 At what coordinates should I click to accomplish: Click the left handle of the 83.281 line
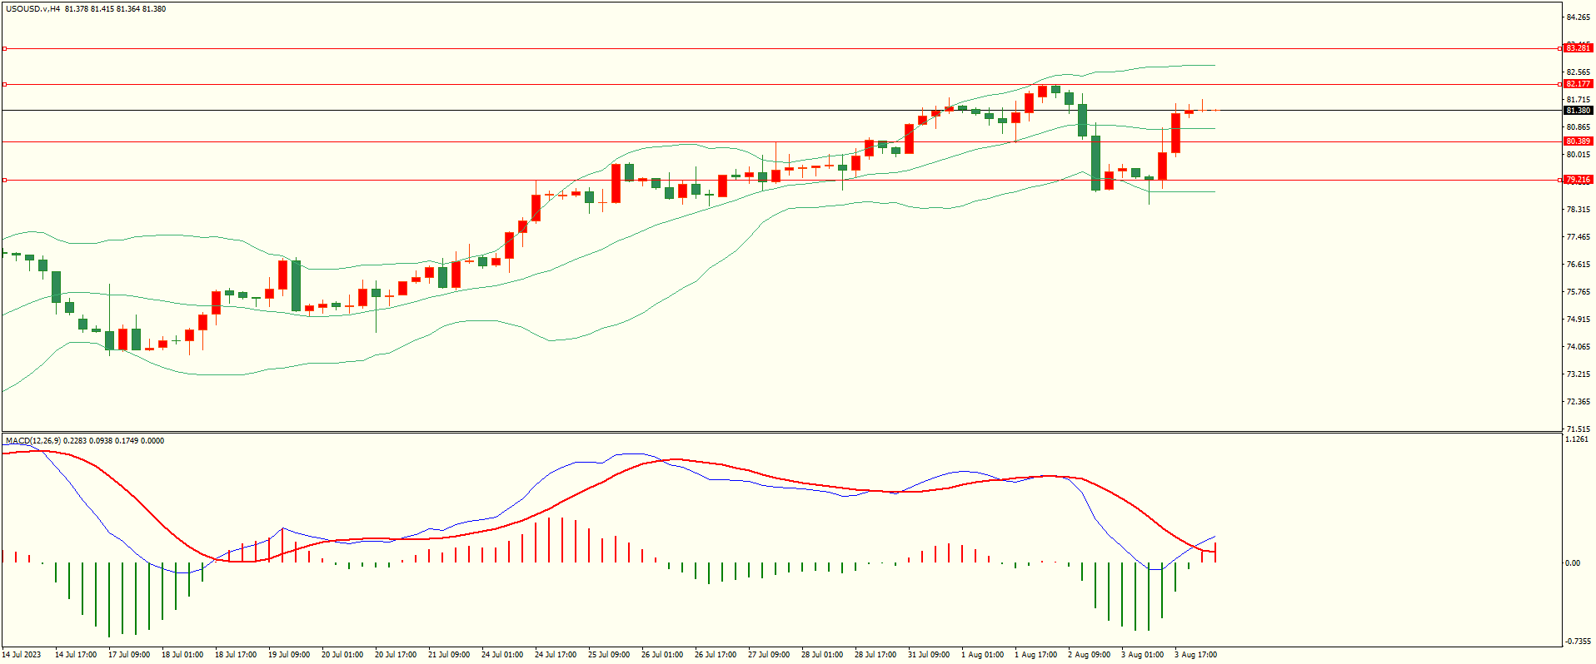4,49
